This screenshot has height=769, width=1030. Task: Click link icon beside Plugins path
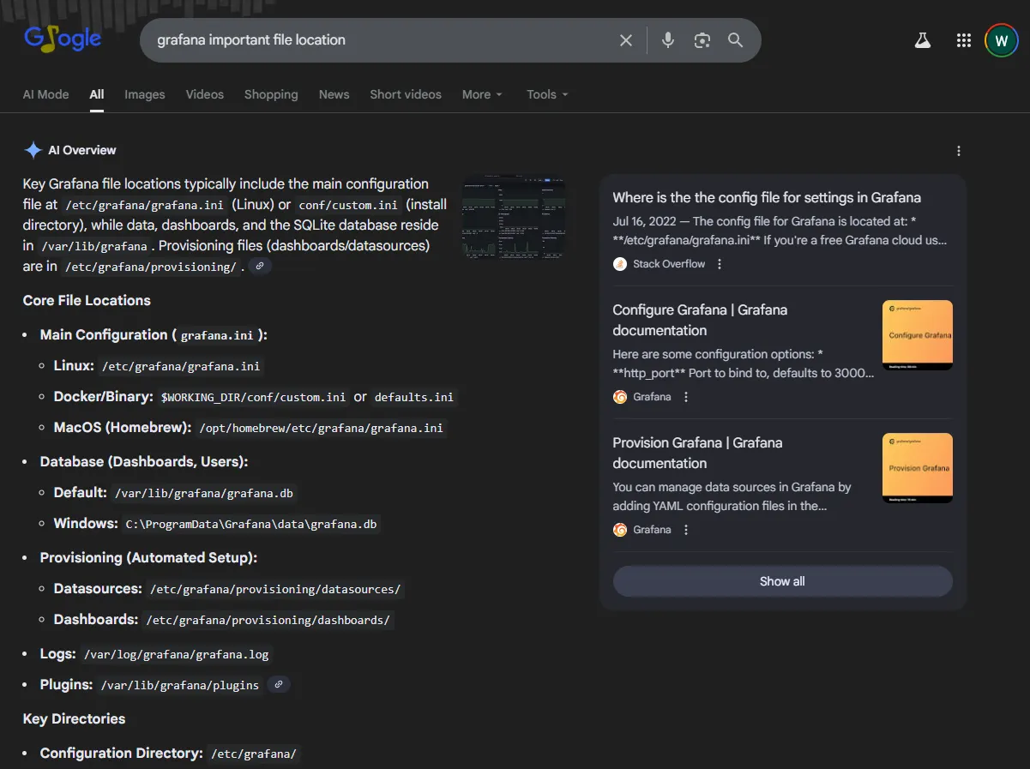[279, 684]
